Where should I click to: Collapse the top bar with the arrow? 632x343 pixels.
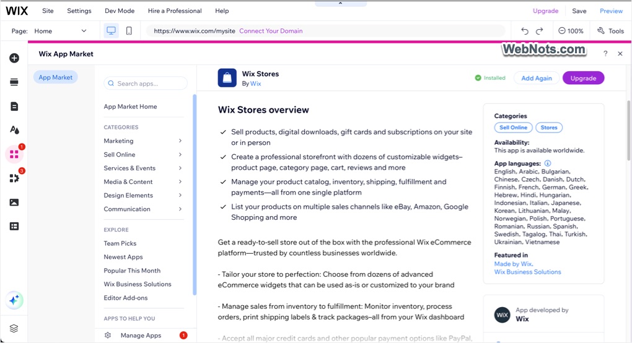click(x=341, y=3)
